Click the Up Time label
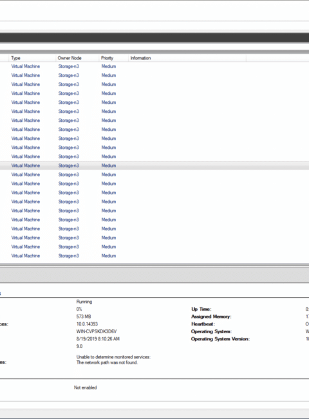The width and height of the screenshot is (309, 419). (201, 309)
